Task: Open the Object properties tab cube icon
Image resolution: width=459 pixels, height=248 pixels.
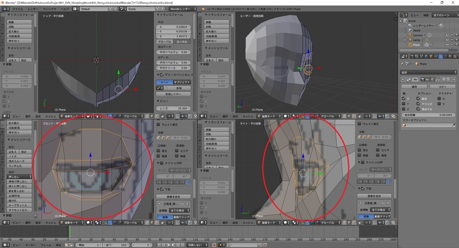Action: point(431,56)
